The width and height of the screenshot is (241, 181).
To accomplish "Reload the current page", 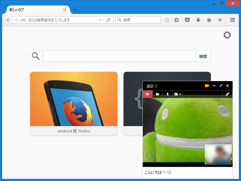I will pos(108,20).
